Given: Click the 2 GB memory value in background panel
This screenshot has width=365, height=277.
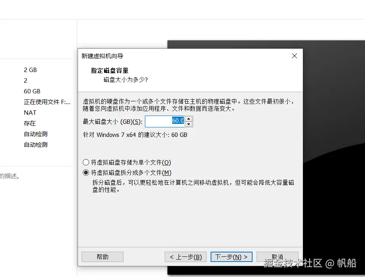Looking at the screenshot, I should (30, 70).
